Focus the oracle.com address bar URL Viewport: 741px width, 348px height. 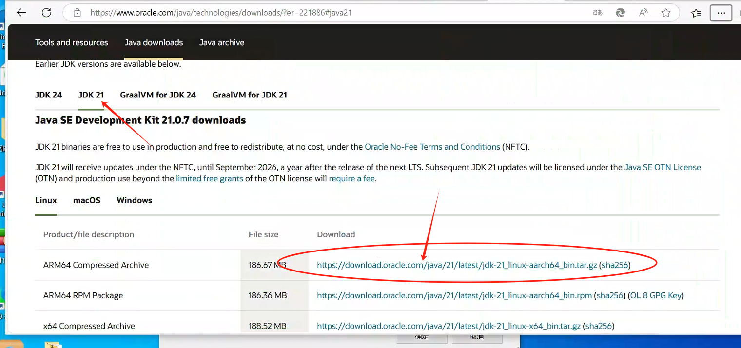[221, 13]
